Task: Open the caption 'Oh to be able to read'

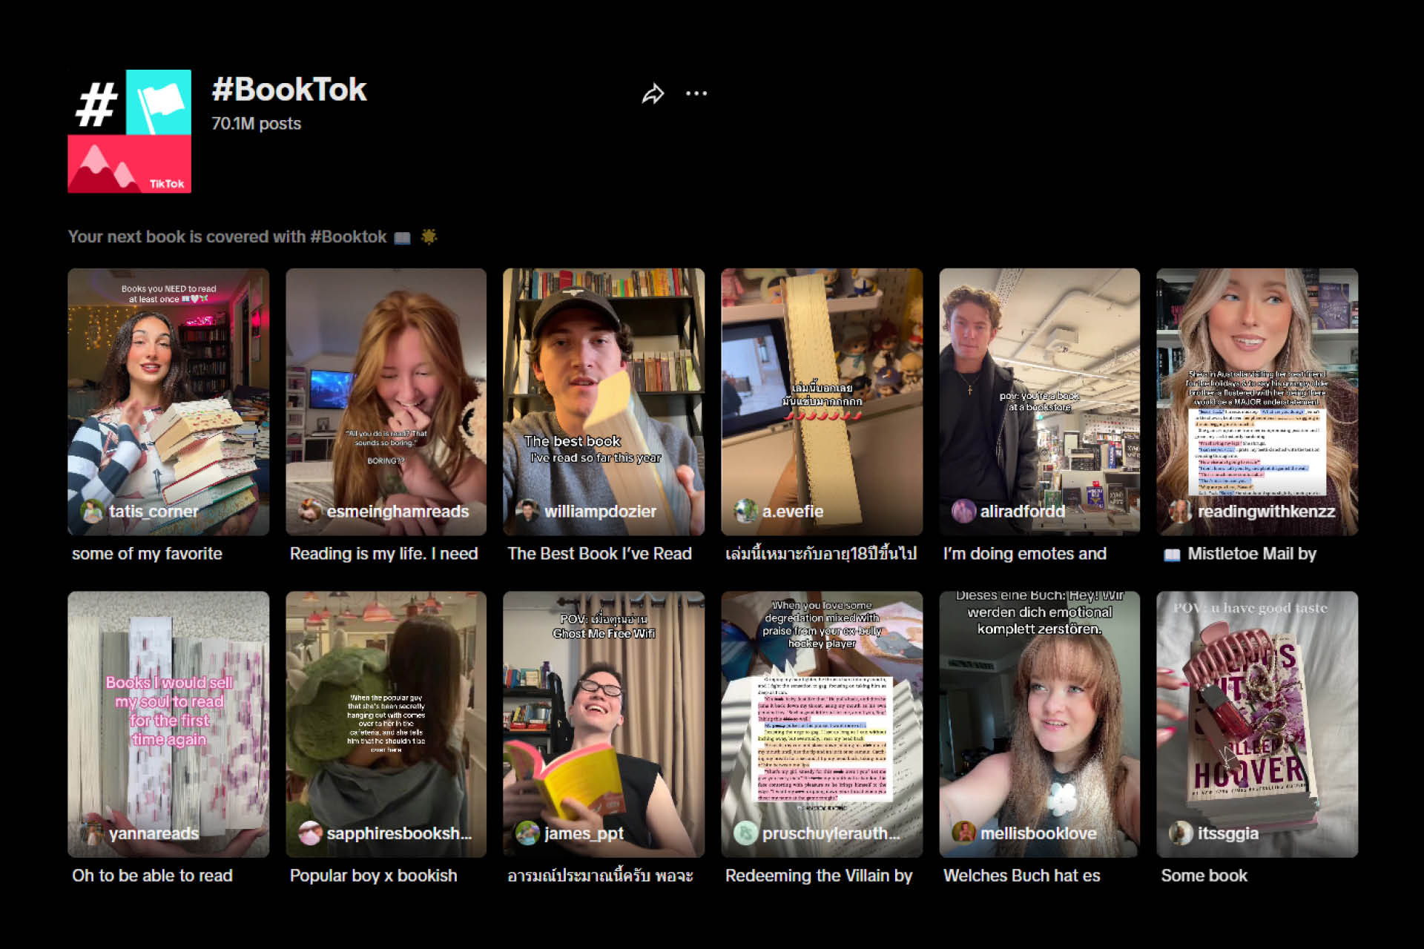Action: pos(151,875)
